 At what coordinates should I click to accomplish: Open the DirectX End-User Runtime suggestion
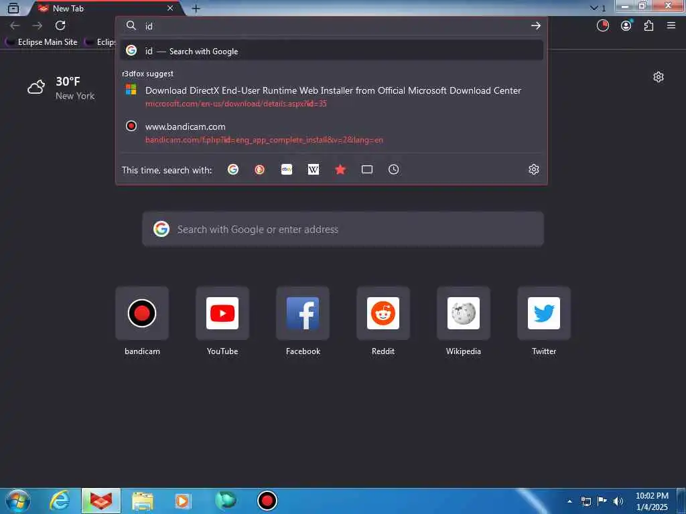pyautogui.click(x=332, y=96)
